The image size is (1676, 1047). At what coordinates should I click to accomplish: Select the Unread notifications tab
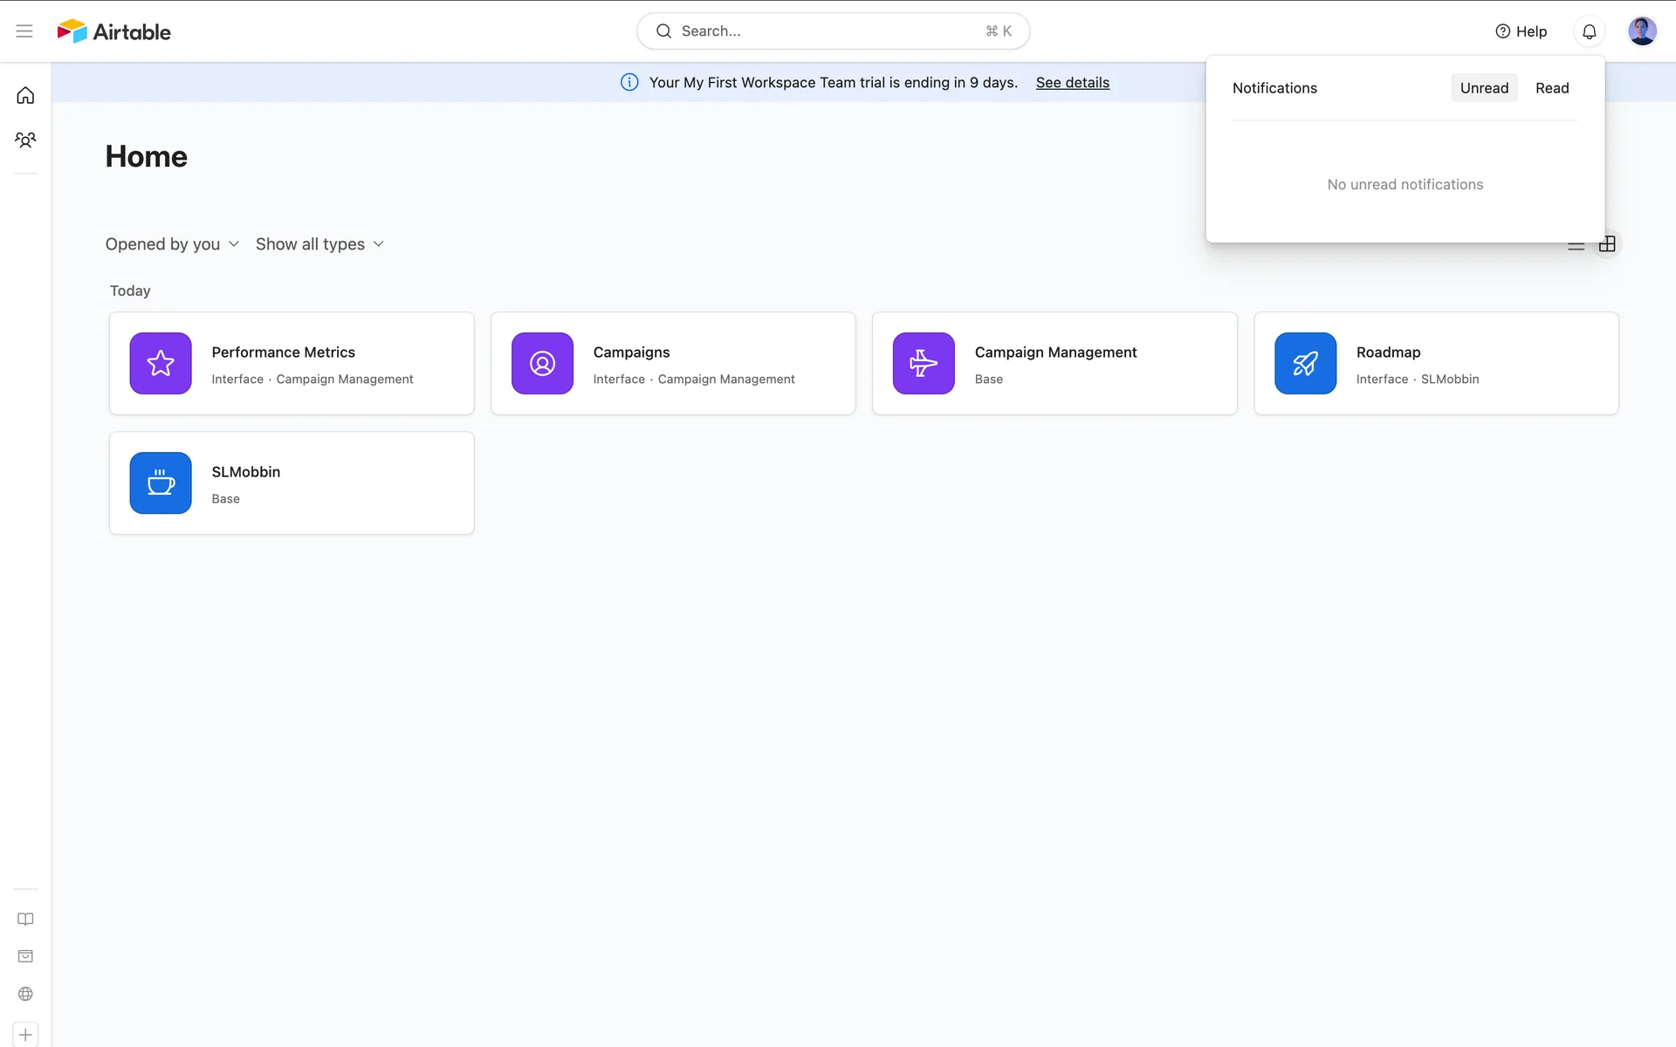tap(1484, 88)
